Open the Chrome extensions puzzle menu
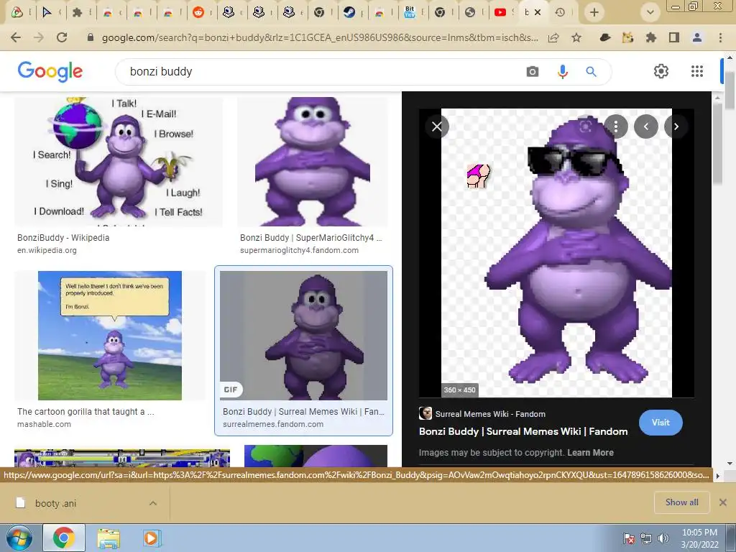Viewport: 736px width, 552px height. click(x=651, y=37)
